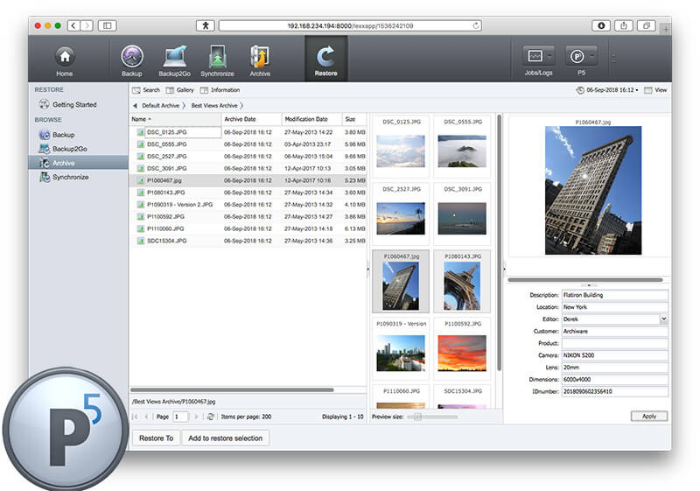Select the DSC_0555.JPG file row
Image resolution: width=700 pixels, height=491 pixels.
[248, 144]
